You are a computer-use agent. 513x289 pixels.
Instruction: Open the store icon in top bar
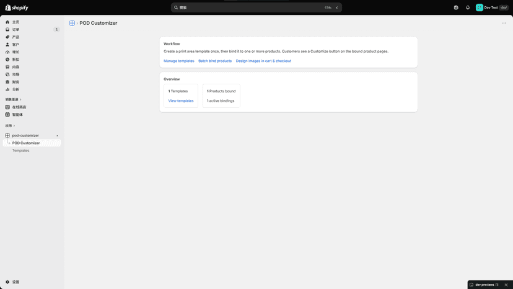coord(456,7)
